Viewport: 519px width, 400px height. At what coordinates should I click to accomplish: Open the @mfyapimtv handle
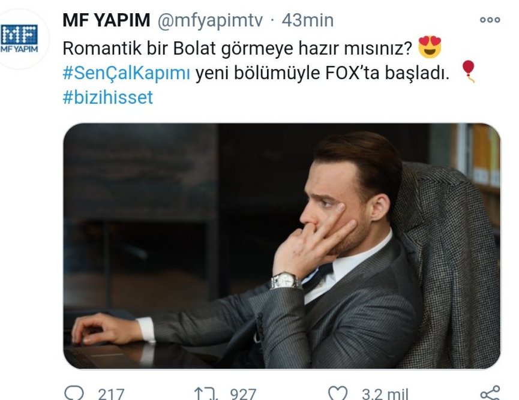(210, 20)
